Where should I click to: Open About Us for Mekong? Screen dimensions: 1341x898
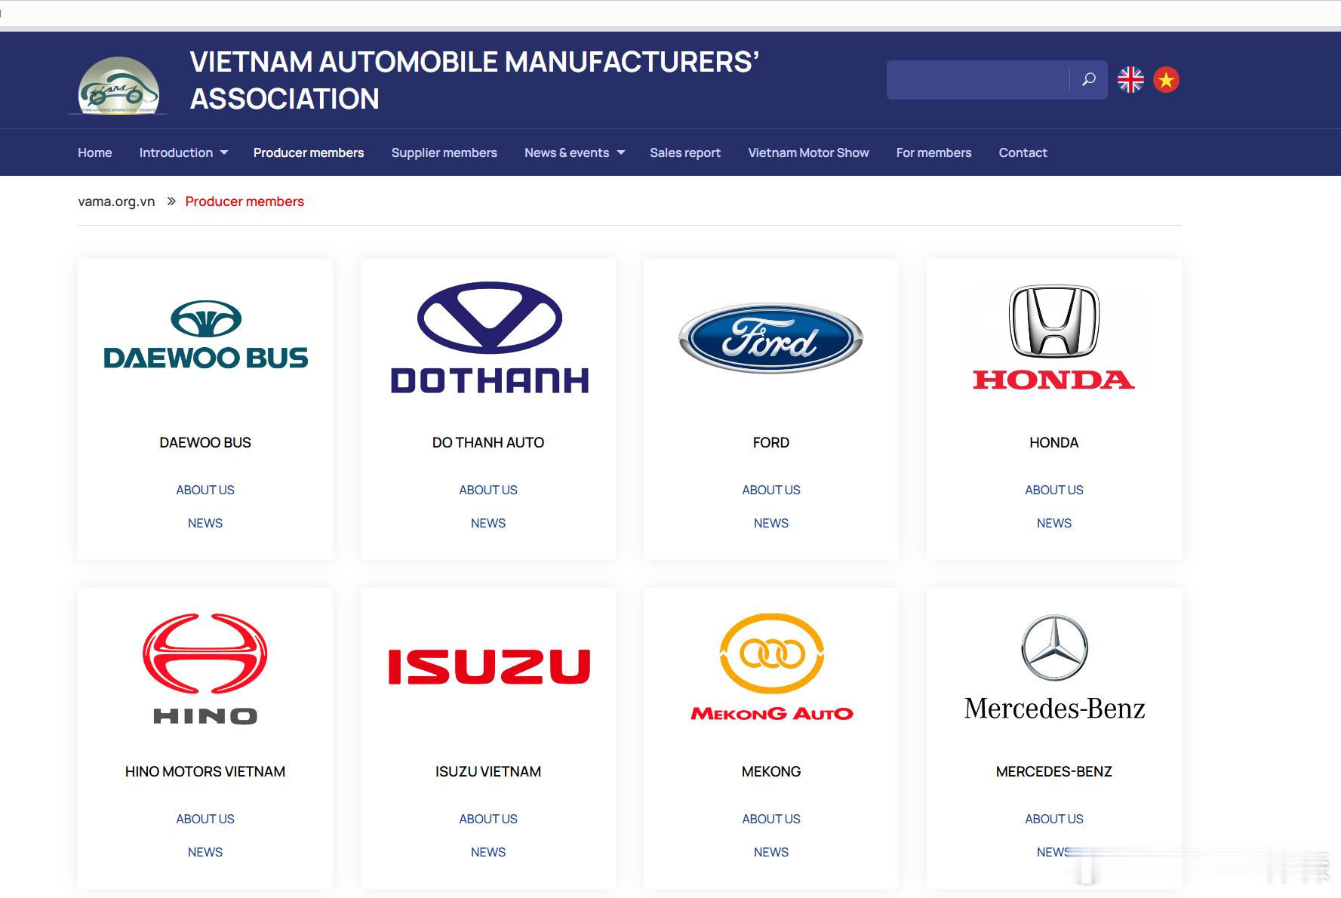point(771,819)
